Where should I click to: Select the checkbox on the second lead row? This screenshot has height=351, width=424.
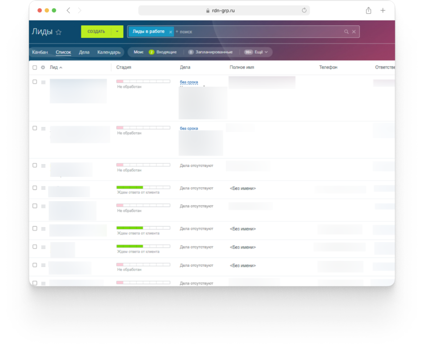(x=35, y=128)
